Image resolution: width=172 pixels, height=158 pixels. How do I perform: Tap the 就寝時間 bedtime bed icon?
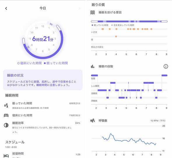pos(6,156)
